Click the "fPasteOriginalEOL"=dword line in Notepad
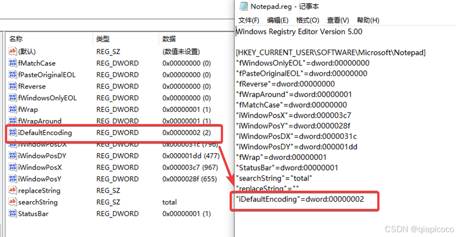Viewport: 456px width, 237px height. pos(302,73)
